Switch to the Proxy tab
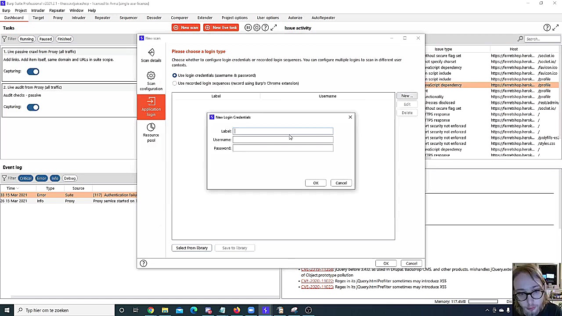 pos(58,18)
